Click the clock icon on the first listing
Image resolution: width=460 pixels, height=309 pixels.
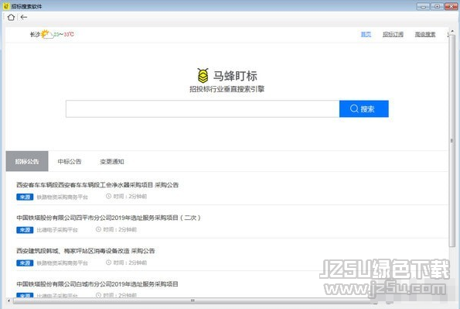coord(108,196)
